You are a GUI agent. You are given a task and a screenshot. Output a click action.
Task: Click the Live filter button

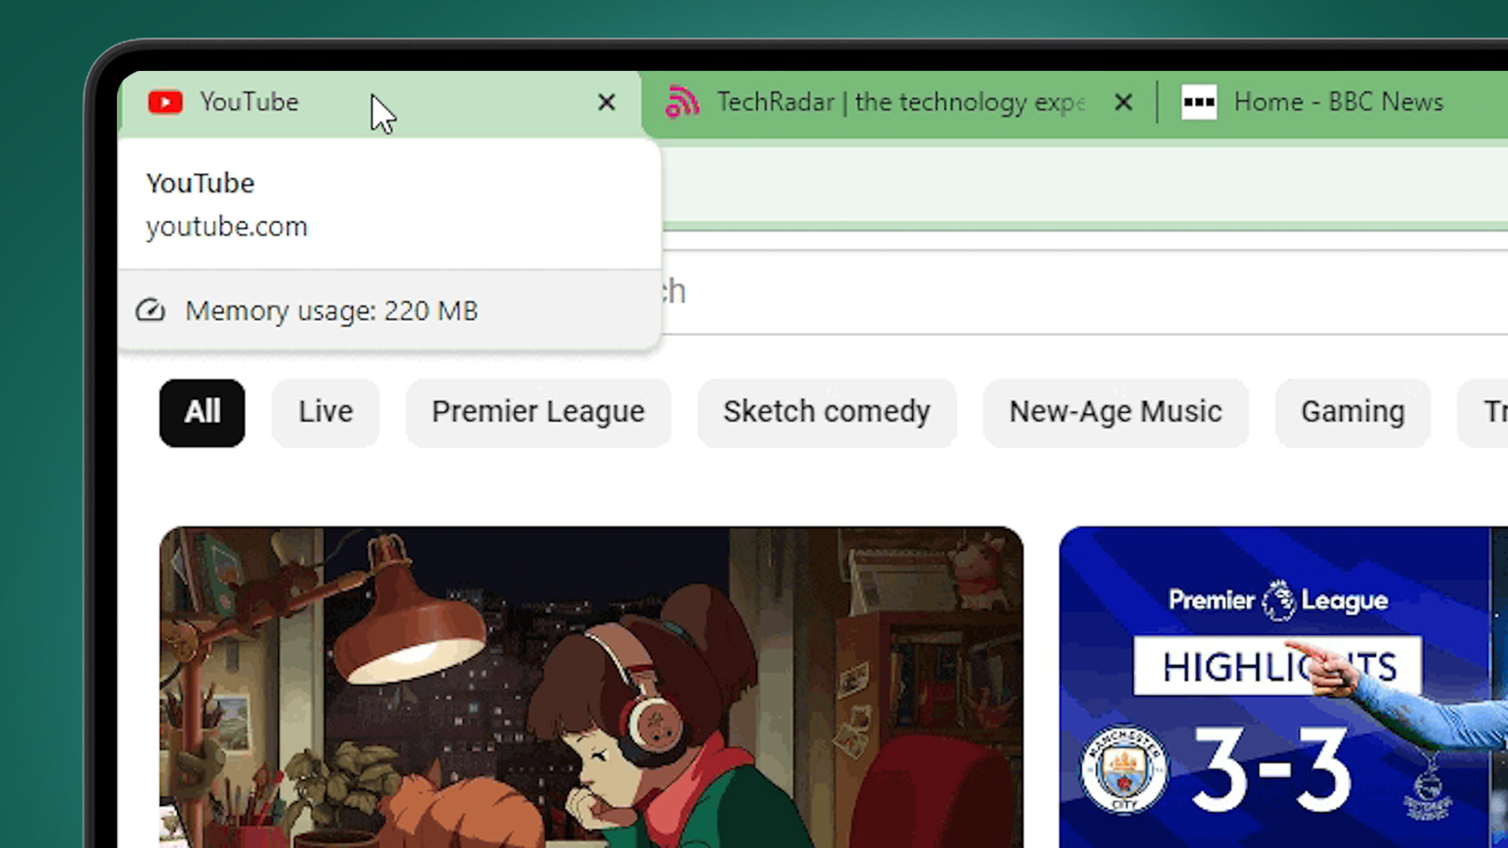(325, 411)
